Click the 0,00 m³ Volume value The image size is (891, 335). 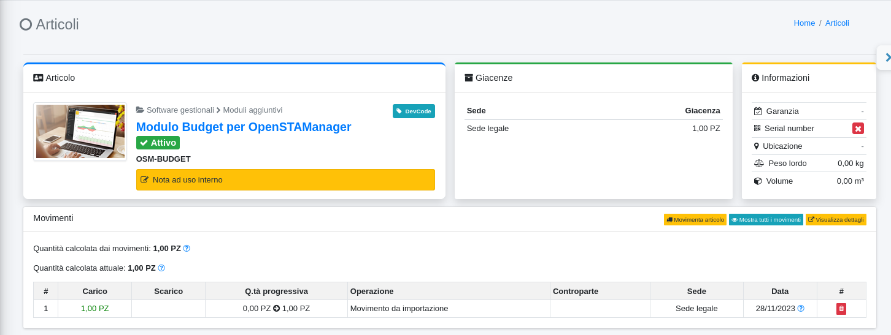pos(850,181)
